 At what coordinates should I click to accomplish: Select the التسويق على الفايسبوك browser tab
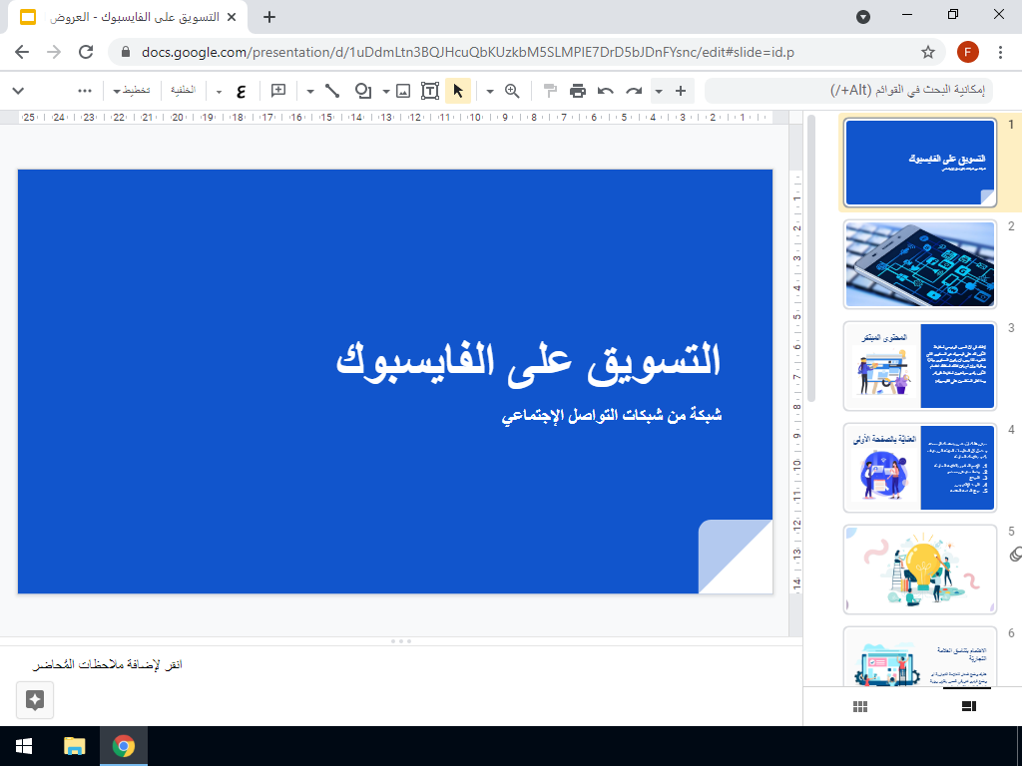click(x=128, y=17)
